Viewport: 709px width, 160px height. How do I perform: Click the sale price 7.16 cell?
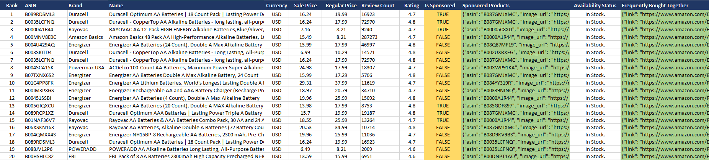click(x=305, y=29)
